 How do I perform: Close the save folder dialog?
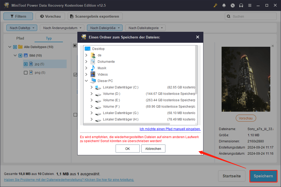[x=198, y=37]
